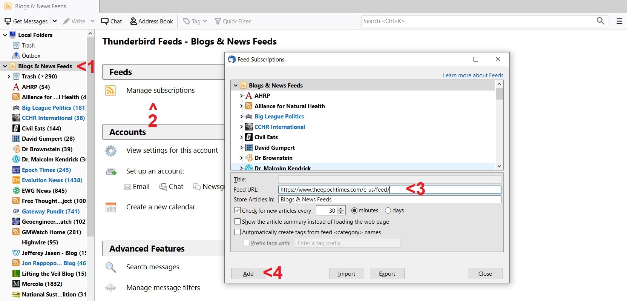Open the Get Messages dropdown arrow
This screenshot has width=627, height=301.
pos(55,21)
